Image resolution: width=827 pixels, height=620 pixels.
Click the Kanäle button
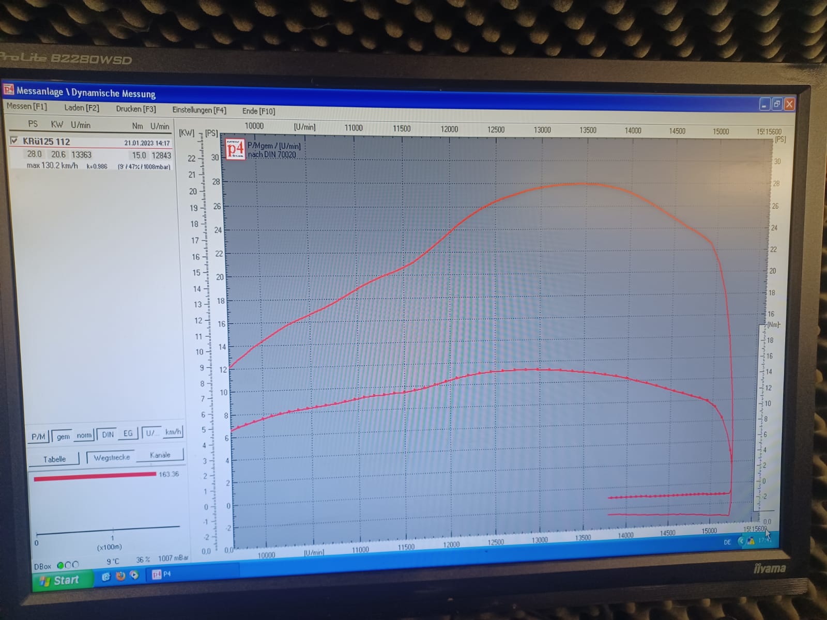[160, 455]
